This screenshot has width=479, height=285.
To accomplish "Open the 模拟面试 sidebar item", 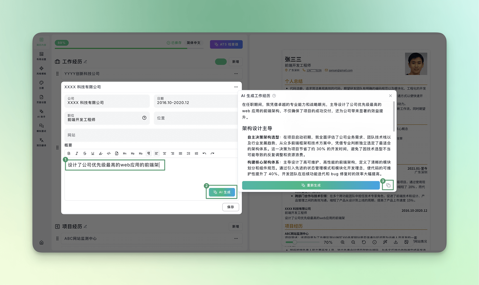I will (x=41, y=128).
